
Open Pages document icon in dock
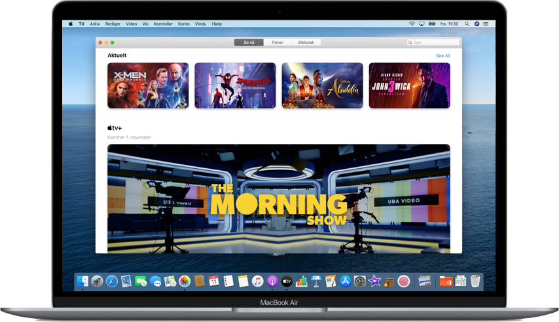[331, 281]
